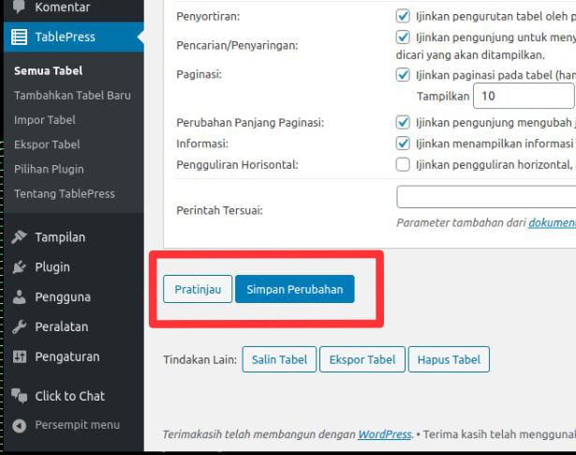
Task: Focus the Perintah Tersuai text field
Action: [x=486, y=197]
